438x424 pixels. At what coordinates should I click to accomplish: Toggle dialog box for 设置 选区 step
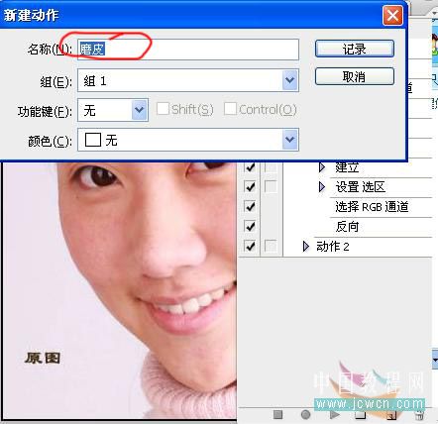(x=271, y=187)
